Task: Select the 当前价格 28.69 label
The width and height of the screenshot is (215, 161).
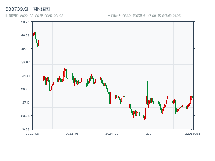Action: pos(119,16)
